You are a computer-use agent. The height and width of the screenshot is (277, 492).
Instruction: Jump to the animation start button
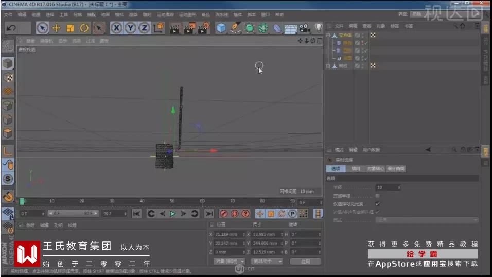136,214
